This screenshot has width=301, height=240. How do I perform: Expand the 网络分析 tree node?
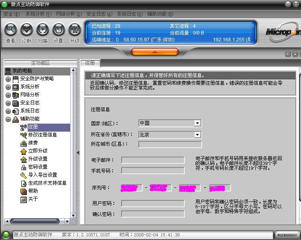8,95
